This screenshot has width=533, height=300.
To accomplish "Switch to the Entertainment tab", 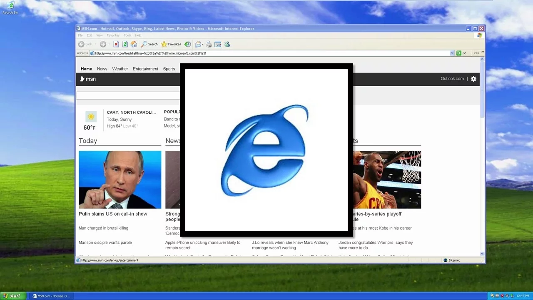I will click(x=145, y=69).
